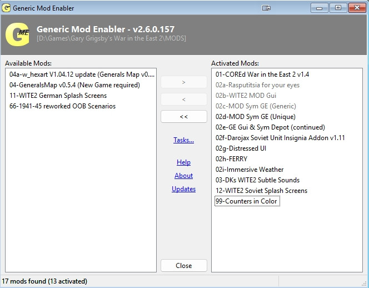369x288 pixels.
Task: Open the About link
Action: [183, 176]
